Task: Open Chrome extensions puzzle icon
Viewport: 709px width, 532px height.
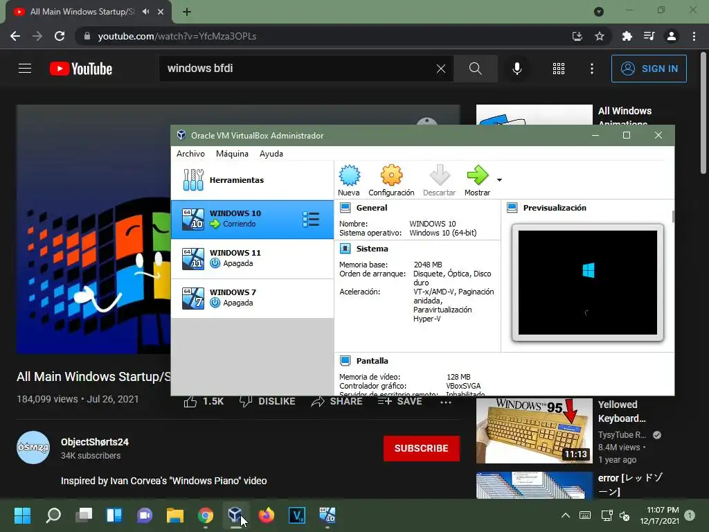Action: 627,36
